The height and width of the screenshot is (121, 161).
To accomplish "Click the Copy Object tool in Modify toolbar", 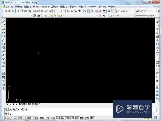I will point(157,25).
